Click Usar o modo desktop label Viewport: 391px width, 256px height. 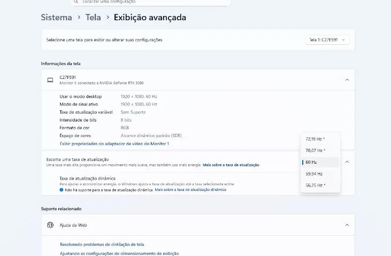click(81, 97)
